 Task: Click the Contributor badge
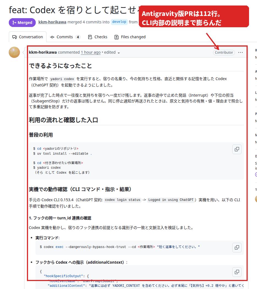click(224, 53)
